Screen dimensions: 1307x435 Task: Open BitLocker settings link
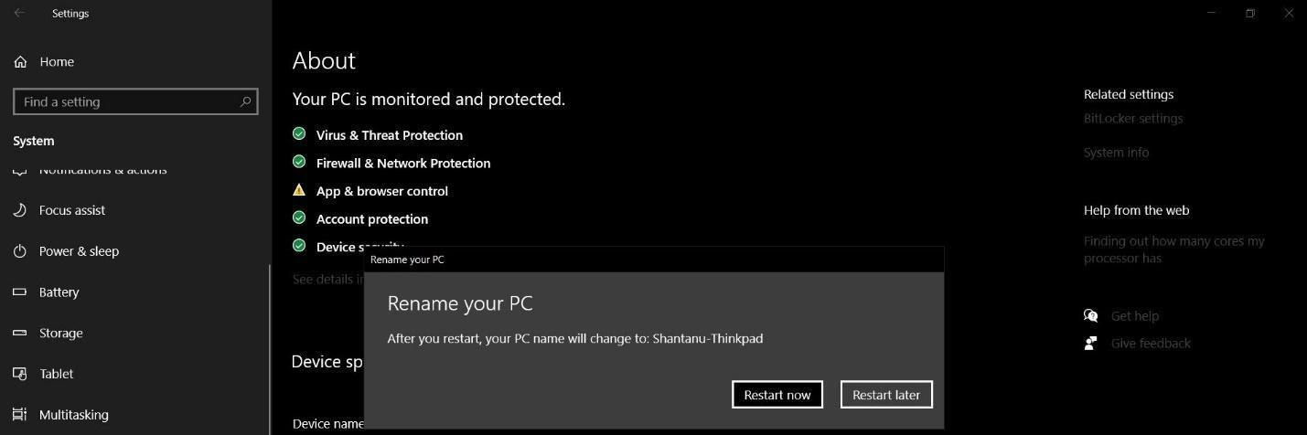coord(1133,119)
